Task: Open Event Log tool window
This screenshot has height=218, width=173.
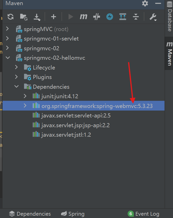Action: point(144,214)
